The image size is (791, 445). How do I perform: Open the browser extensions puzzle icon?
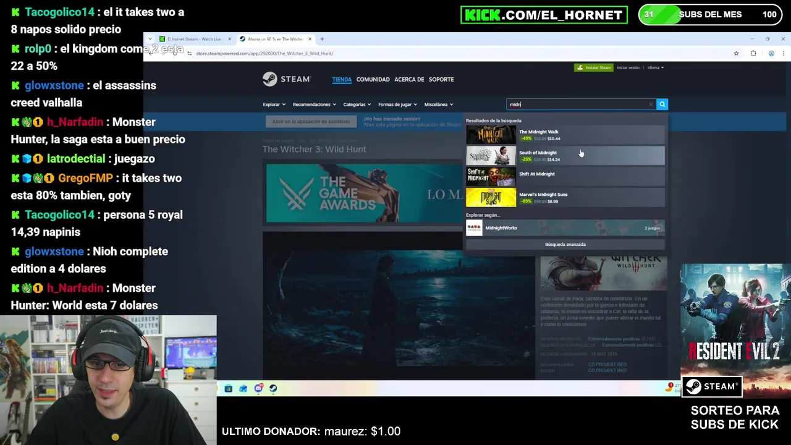[753, 53]
